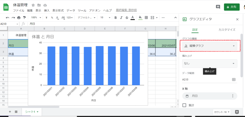Switch to the カスタマイズ tab
This screenshot has height=117, width=245.
point(227,30)
